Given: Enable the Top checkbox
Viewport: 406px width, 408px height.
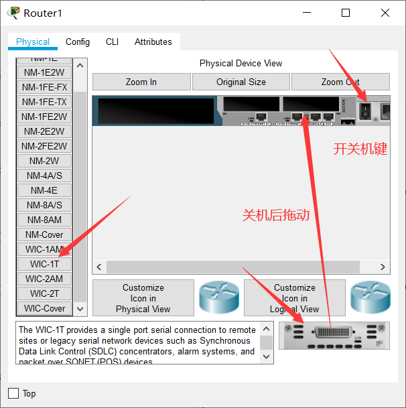Looking at the screenshot, I should [13, 393].
